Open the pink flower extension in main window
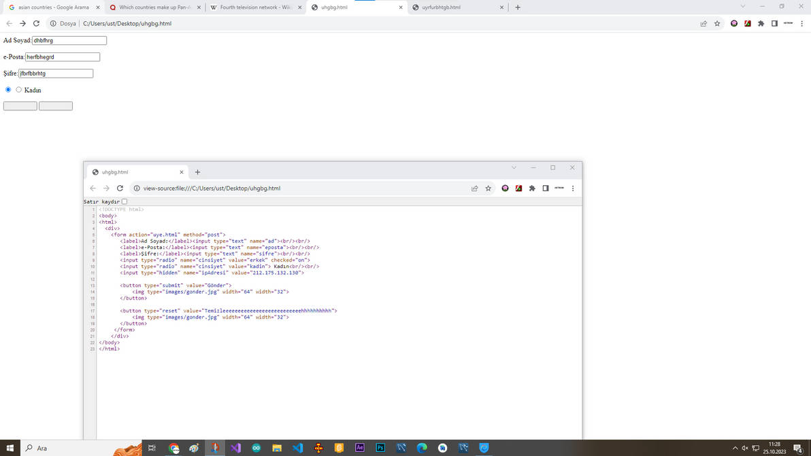 (734, 23)
